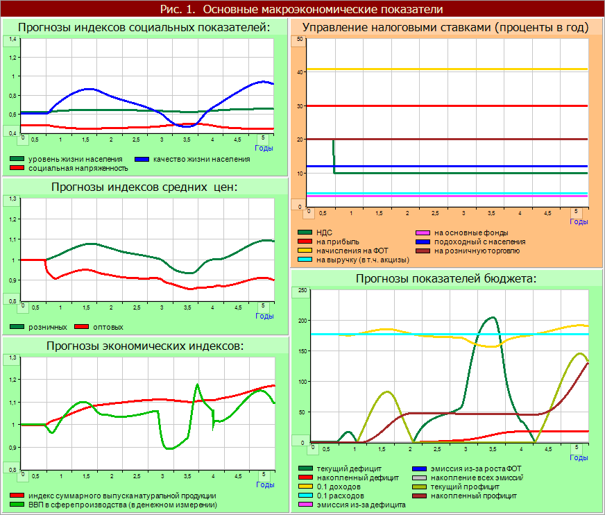Screen dimensions: 605x515
Task: Click the Годы label under social indicators chart
Action: (264, 149)
